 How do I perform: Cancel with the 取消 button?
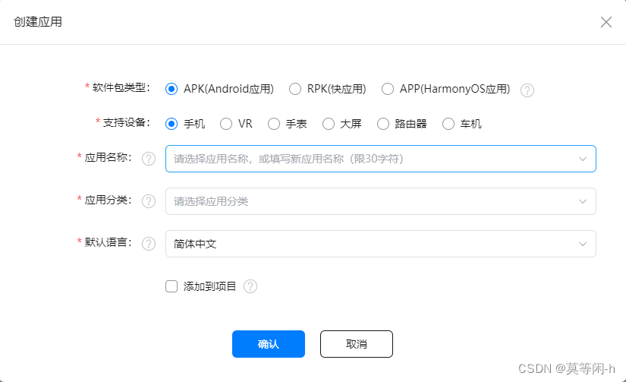(356, 344)
